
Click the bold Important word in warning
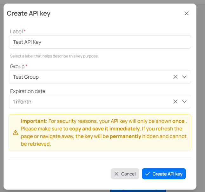click(x=34, y=121)
